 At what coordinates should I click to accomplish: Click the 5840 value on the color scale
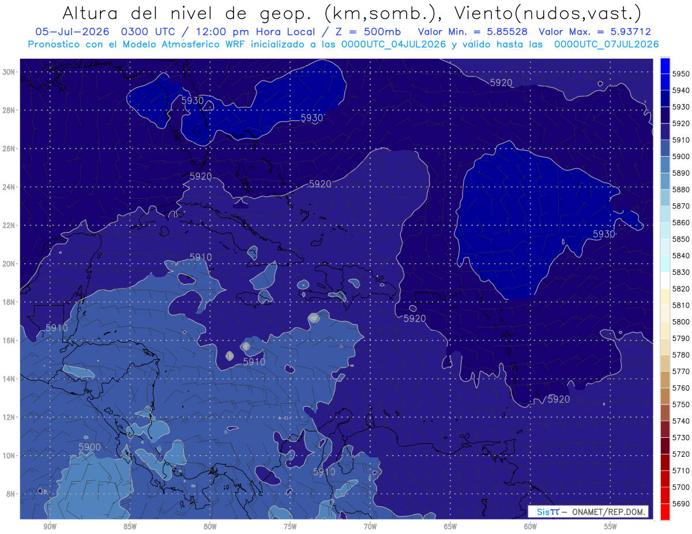(x=680, y=255)
